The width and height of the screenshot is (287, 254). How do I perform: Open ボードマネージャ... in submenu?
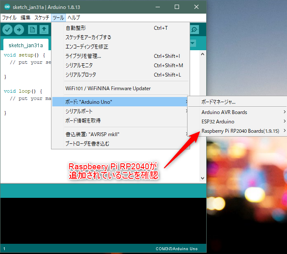[x=238, y=102]
